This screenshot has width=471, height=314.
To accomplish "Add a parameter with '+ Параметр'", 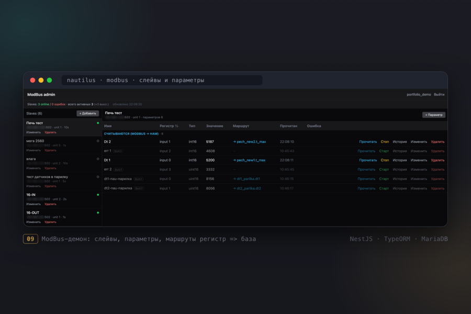I will 434,115.
